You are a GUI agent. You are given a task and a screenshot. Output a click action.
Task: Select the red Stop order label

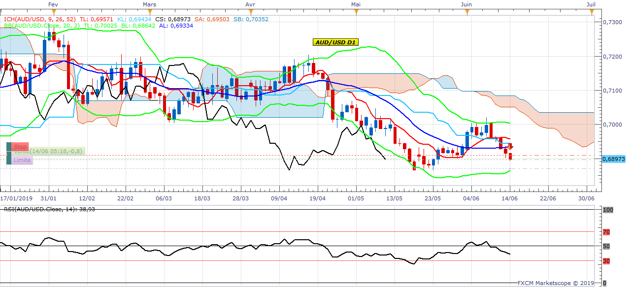point(20,147)
